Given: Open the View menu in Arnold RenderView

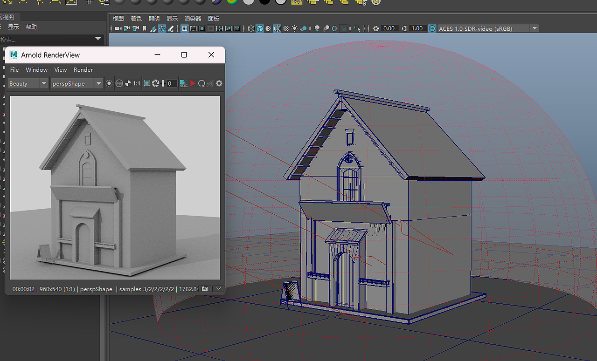Looking at the screenshot, I should (x=61, y=69).
